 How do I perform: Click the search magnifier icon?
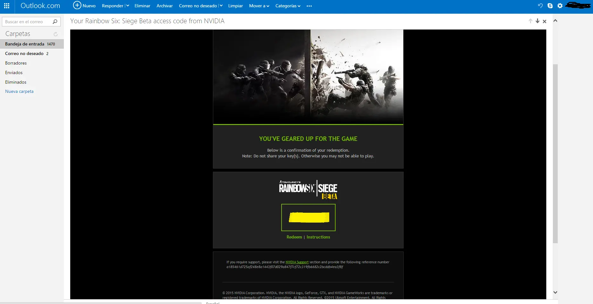pyautogui.click(x=55, y=22)
